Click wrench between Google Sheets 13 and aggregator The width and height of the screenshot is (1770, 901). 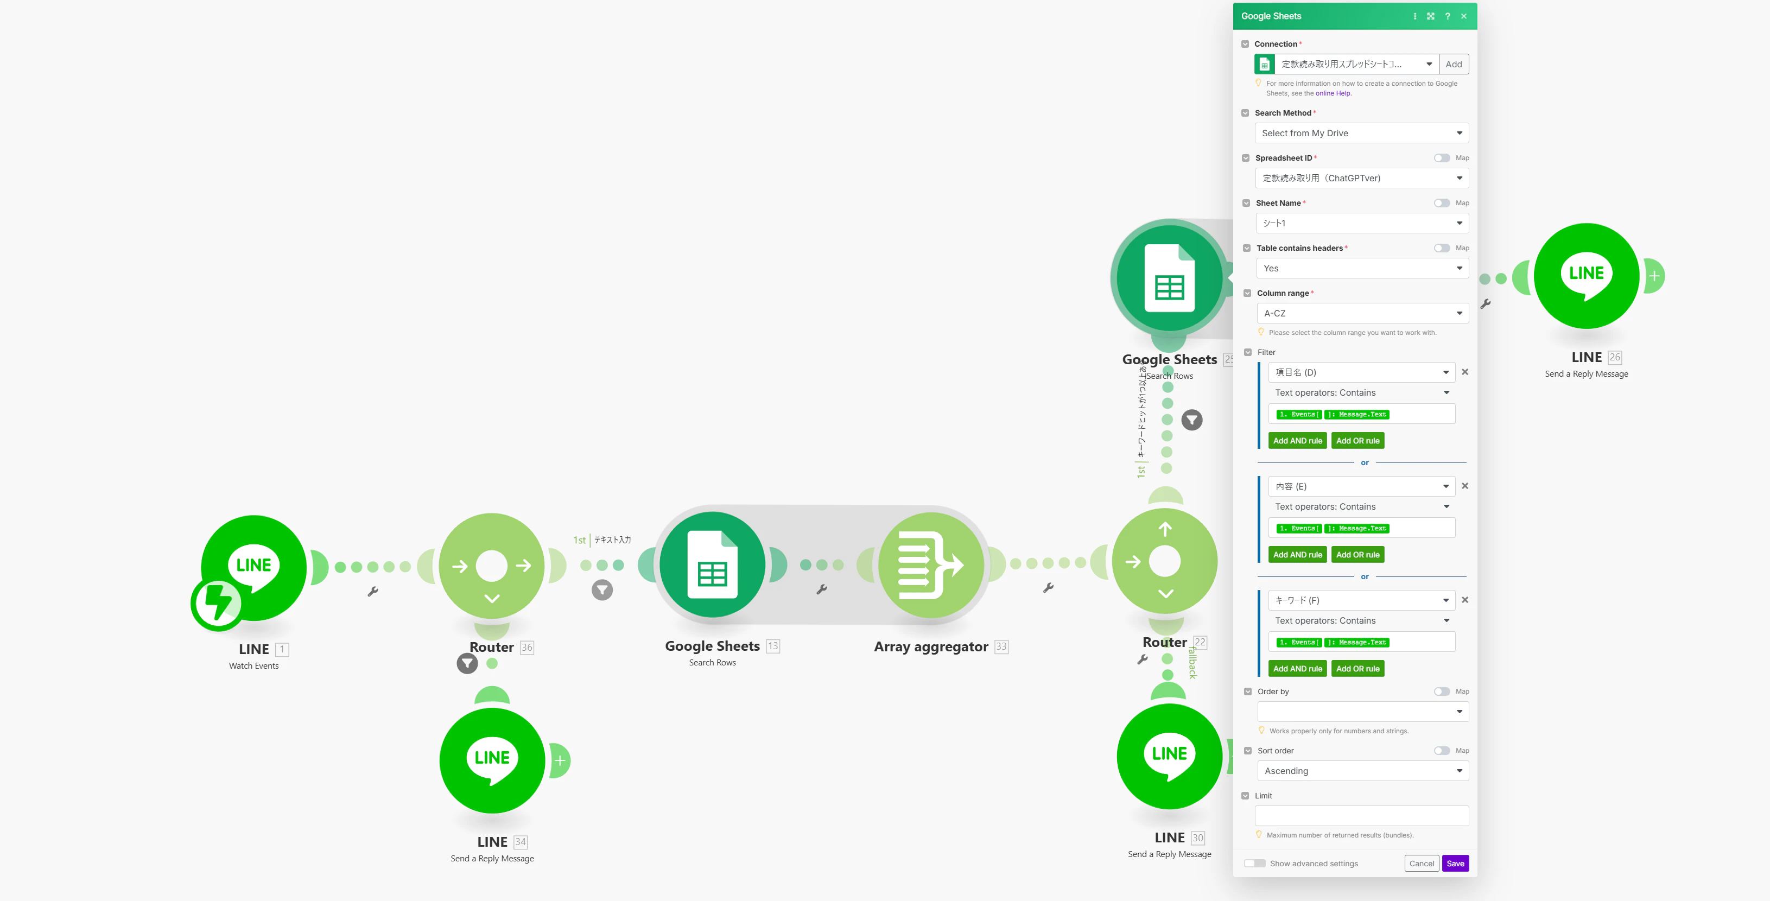[x=822, y=589]
